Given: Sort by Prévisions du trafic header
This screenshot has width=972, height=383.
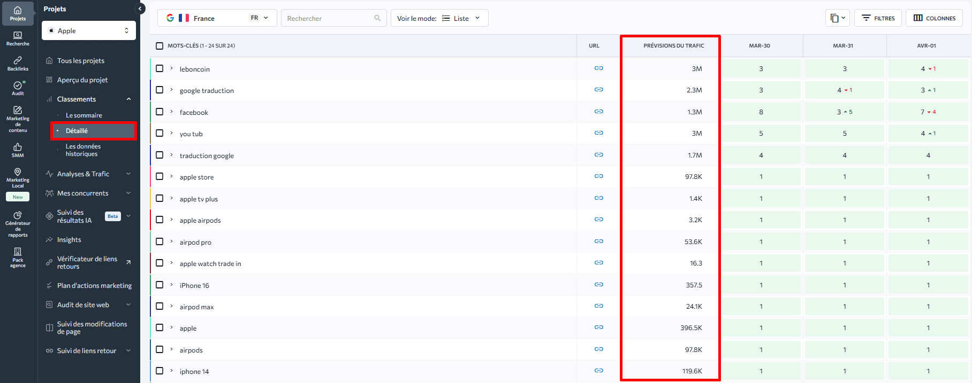Looking at the screenshot, I should 673,46.
